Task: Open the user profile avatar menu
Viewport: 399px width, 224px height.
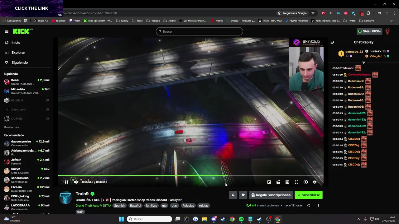Action: 387,31
